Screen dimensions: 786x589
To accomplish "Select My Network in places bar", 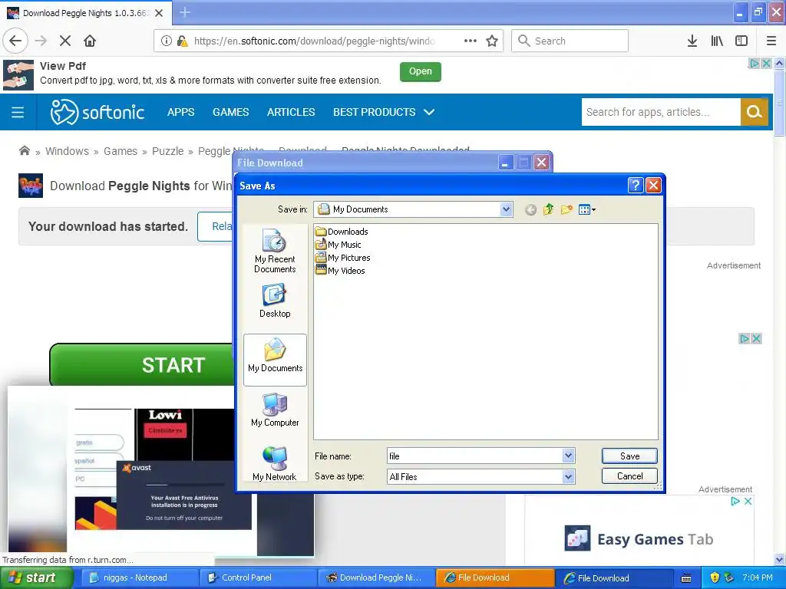I will pyautogui.click(x=275, y=464).
